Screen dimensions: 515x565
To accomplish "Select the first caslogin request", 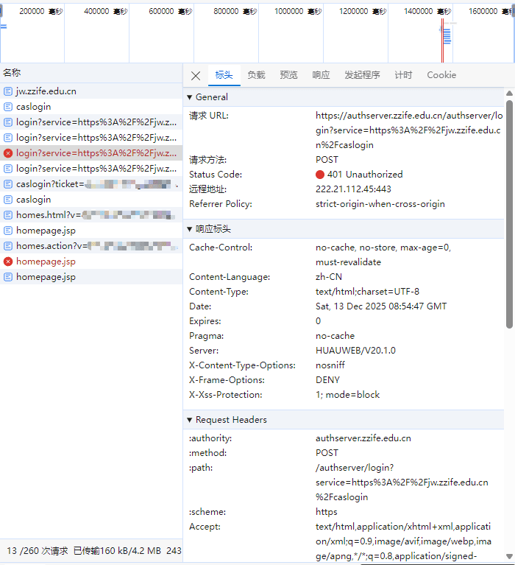I will coord(34,107).
